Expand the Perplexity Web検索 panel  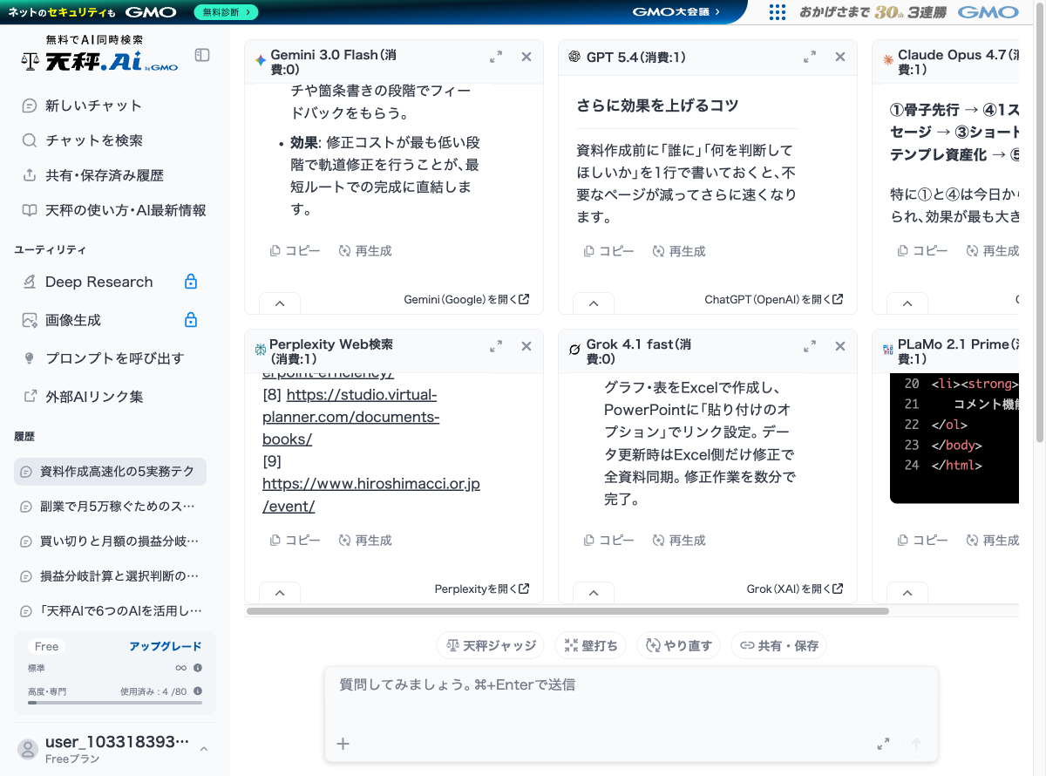click(496, 346)
